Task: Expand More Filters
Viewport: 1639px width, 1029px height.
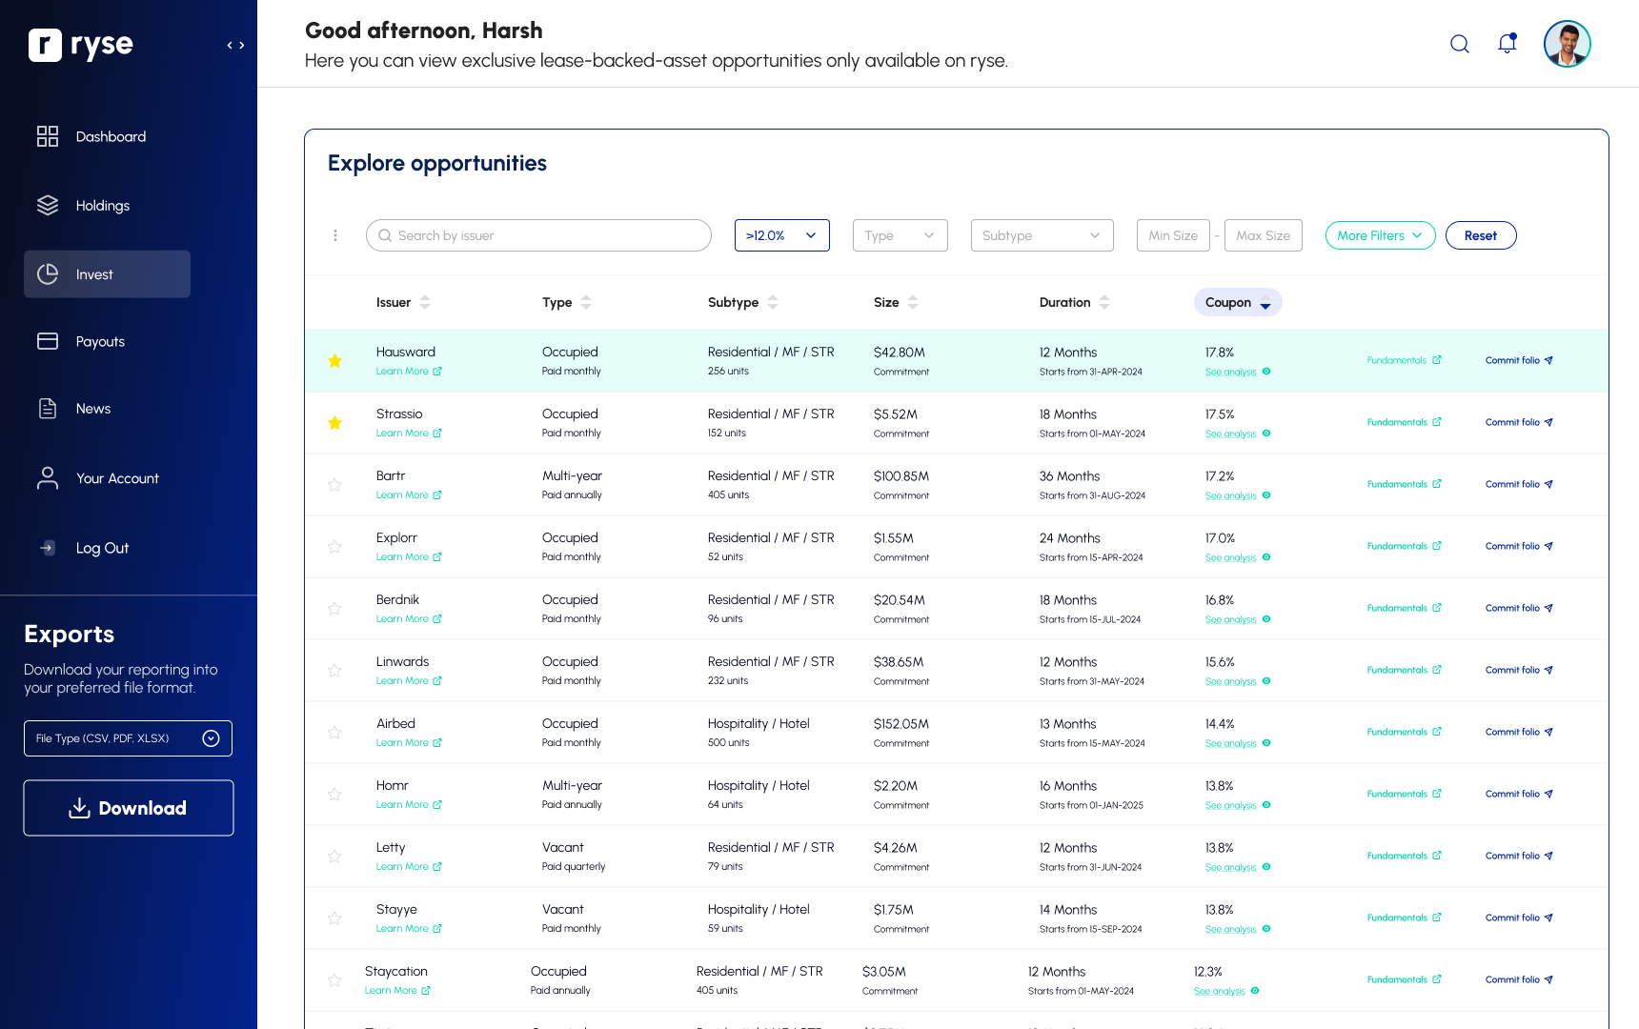Action: tap(1380, 235)
